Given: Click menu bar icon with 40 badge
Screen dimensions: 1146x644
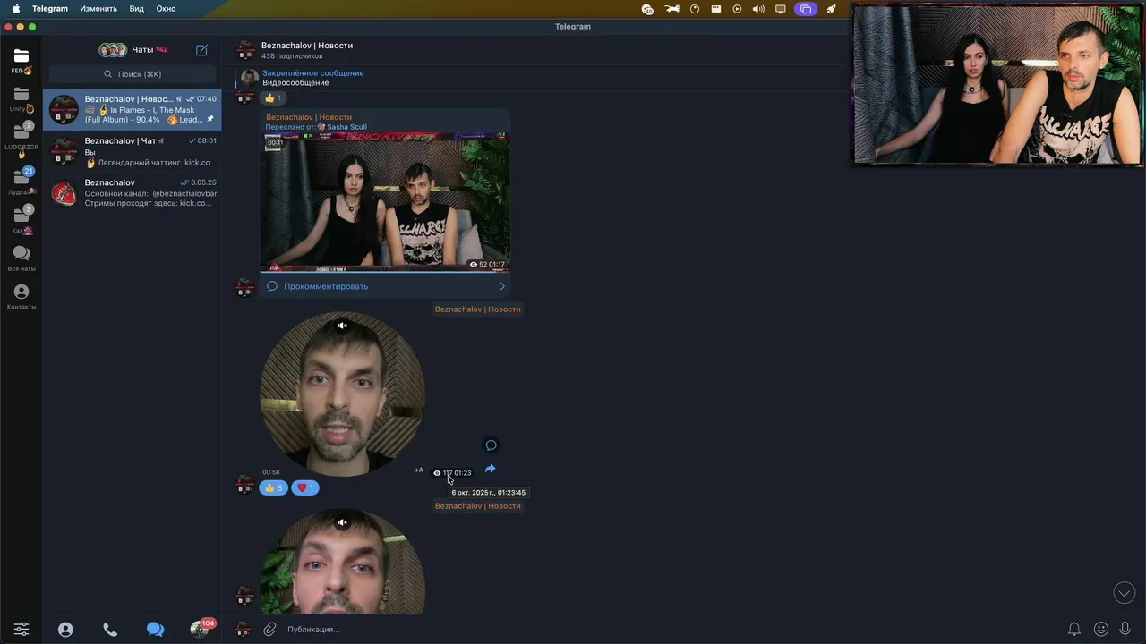Looking at the screenshot, I should coord(647,9).
